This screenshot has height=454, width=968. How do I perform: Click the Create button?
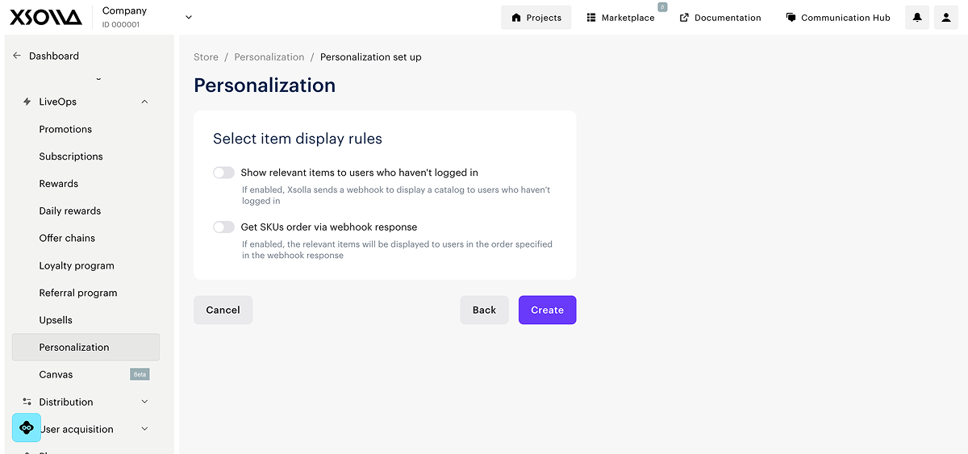click(547, 310)
